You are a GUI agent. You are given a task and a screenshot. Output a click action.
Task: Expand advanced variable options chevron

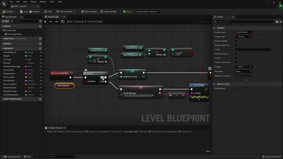pos(246,80)
